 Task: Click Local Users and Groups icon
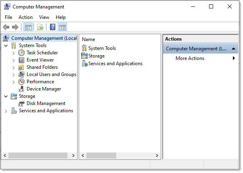(x=21, y=74)
